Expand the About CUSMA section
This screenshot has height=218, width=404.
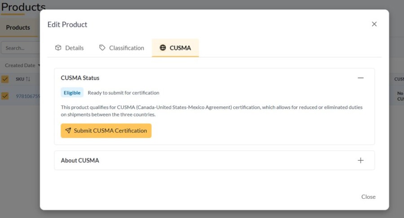point(360,160)
